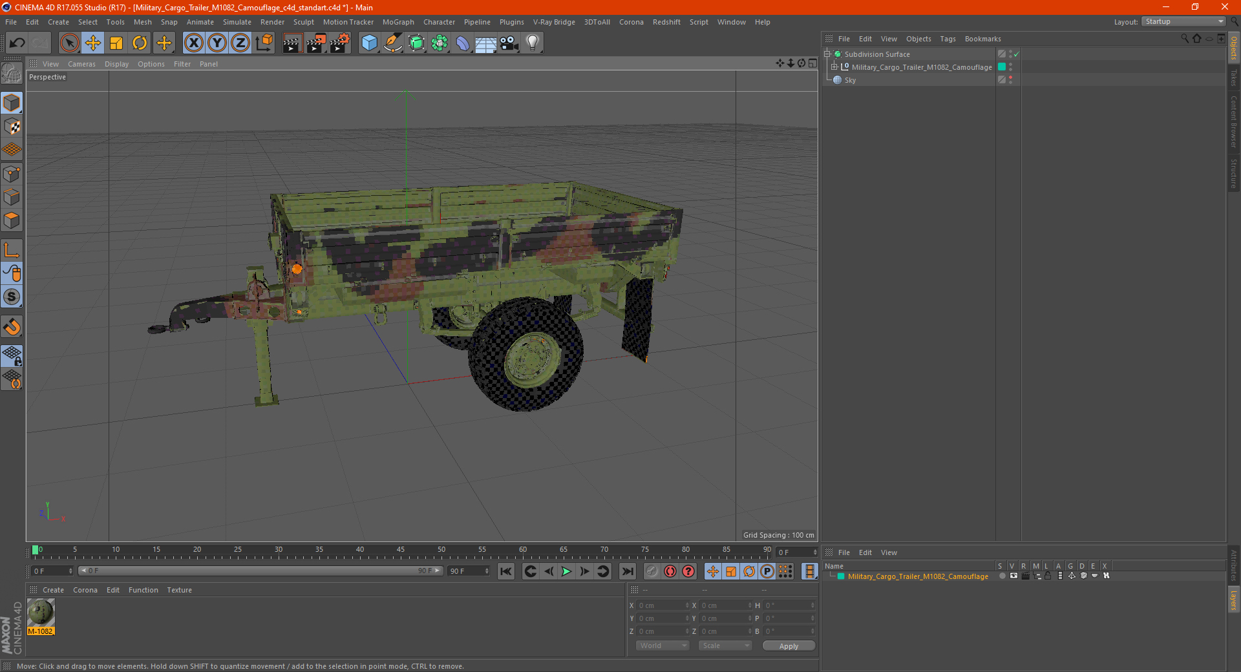Screen dimensions: 1241x672
Task: Toggle Military_Cargo_Trailer visibility dots in Objects
Action: (x=1010, y=67)
